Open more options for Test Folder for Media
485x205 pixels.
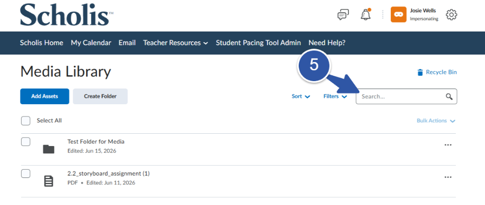[x=448, y=145]
